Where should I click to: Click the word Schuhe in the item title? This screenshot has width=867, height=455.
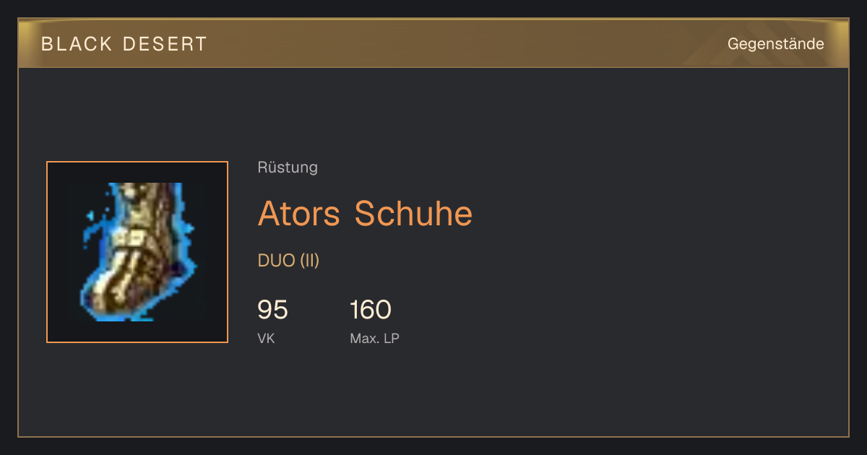tap(413, 214)
